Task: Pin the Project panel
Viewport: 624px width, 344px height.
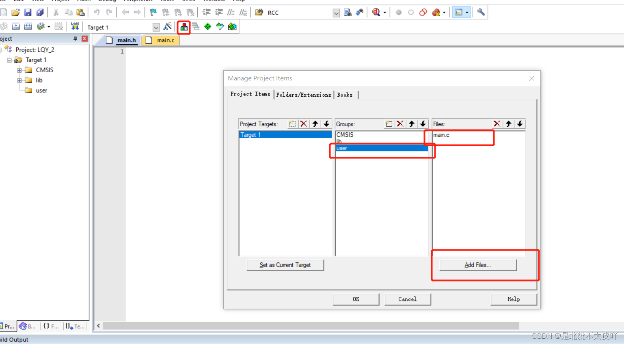Action: point(75,39)
